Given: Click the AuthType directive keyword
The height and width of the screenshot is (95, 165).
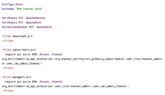Looking at the screenshot, I should pos(8,4).
